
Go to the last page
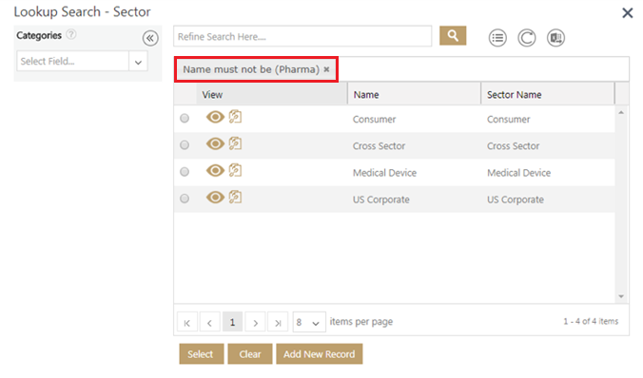tap(278, 322)
